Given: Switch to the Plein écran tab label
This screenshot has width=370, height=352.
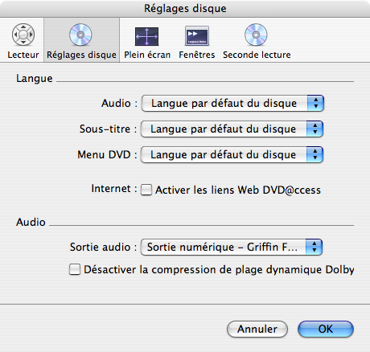Looking at the screenshot, I should click(x=147, y=55).
